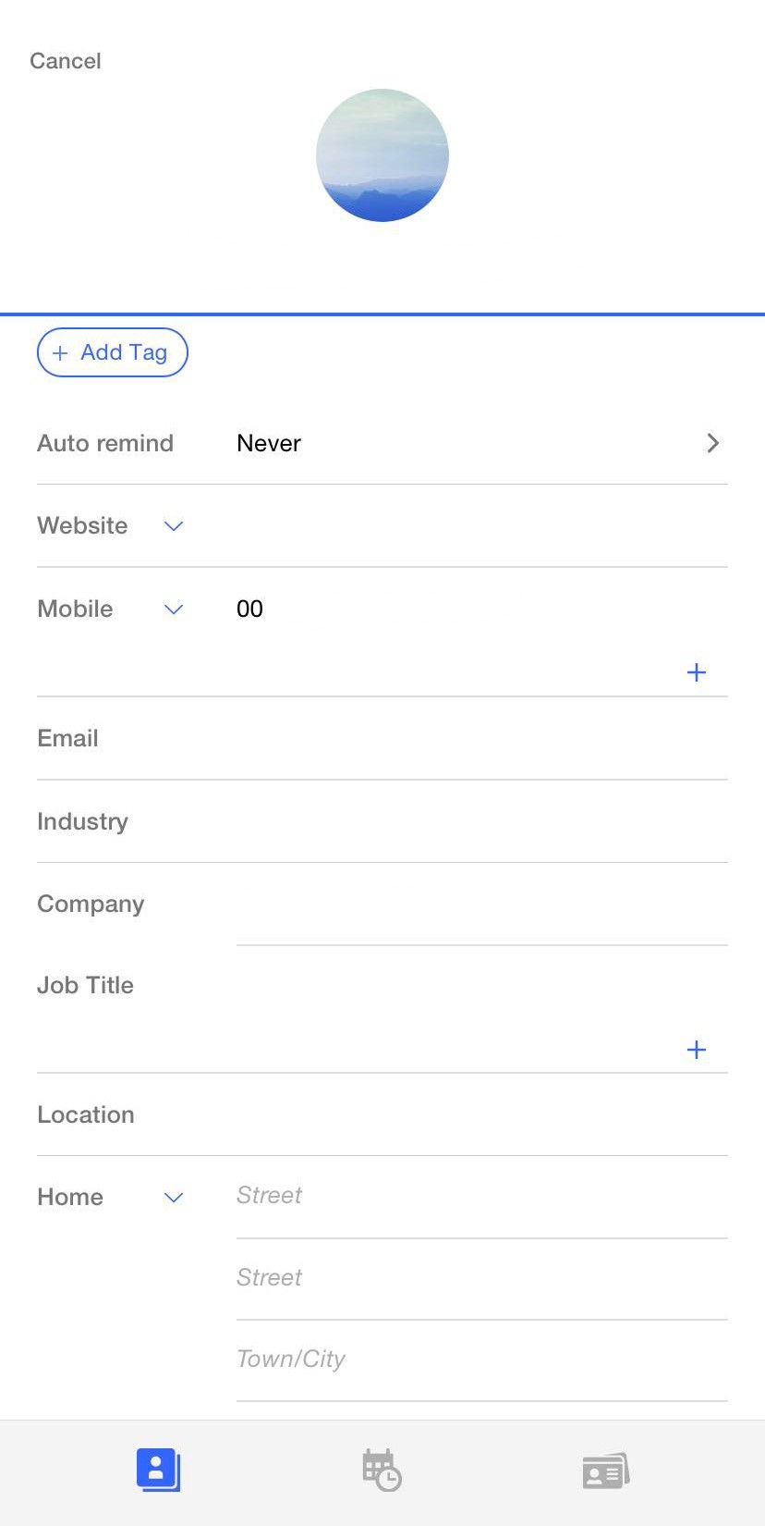Focus the first Street address field
Viewport: 765px width, 1526px height.
point(480,1195)
